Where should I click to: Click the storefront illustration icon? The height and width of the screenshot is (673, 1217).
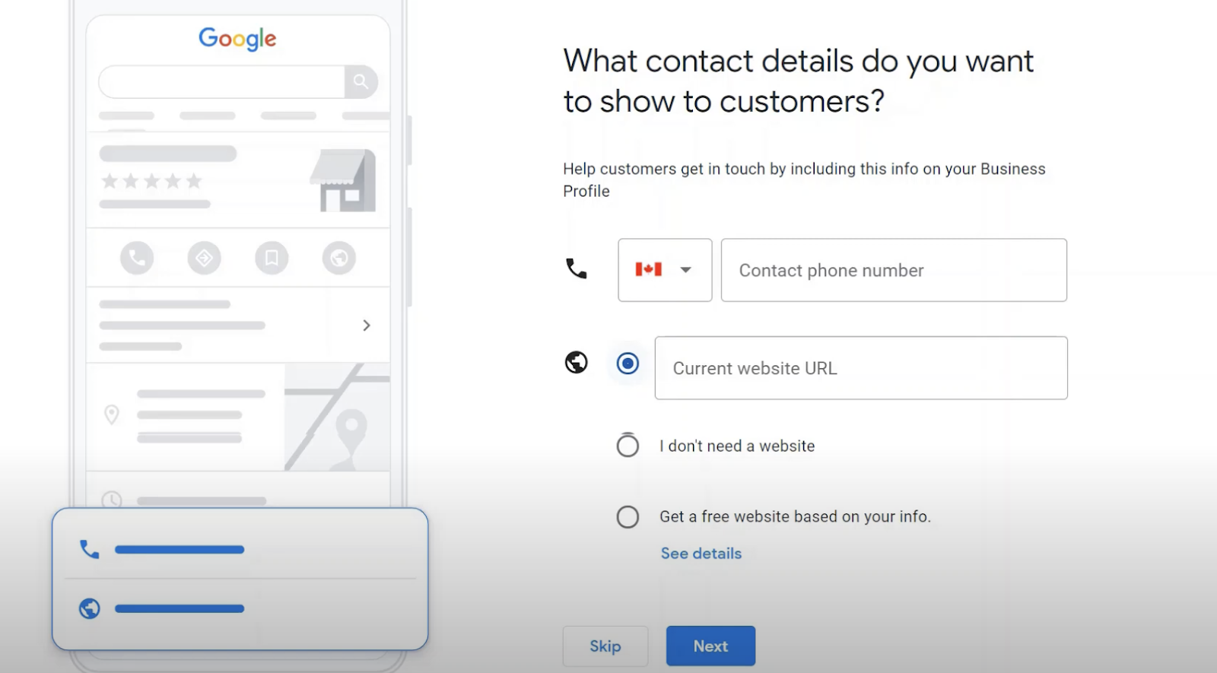coord(343,180)
